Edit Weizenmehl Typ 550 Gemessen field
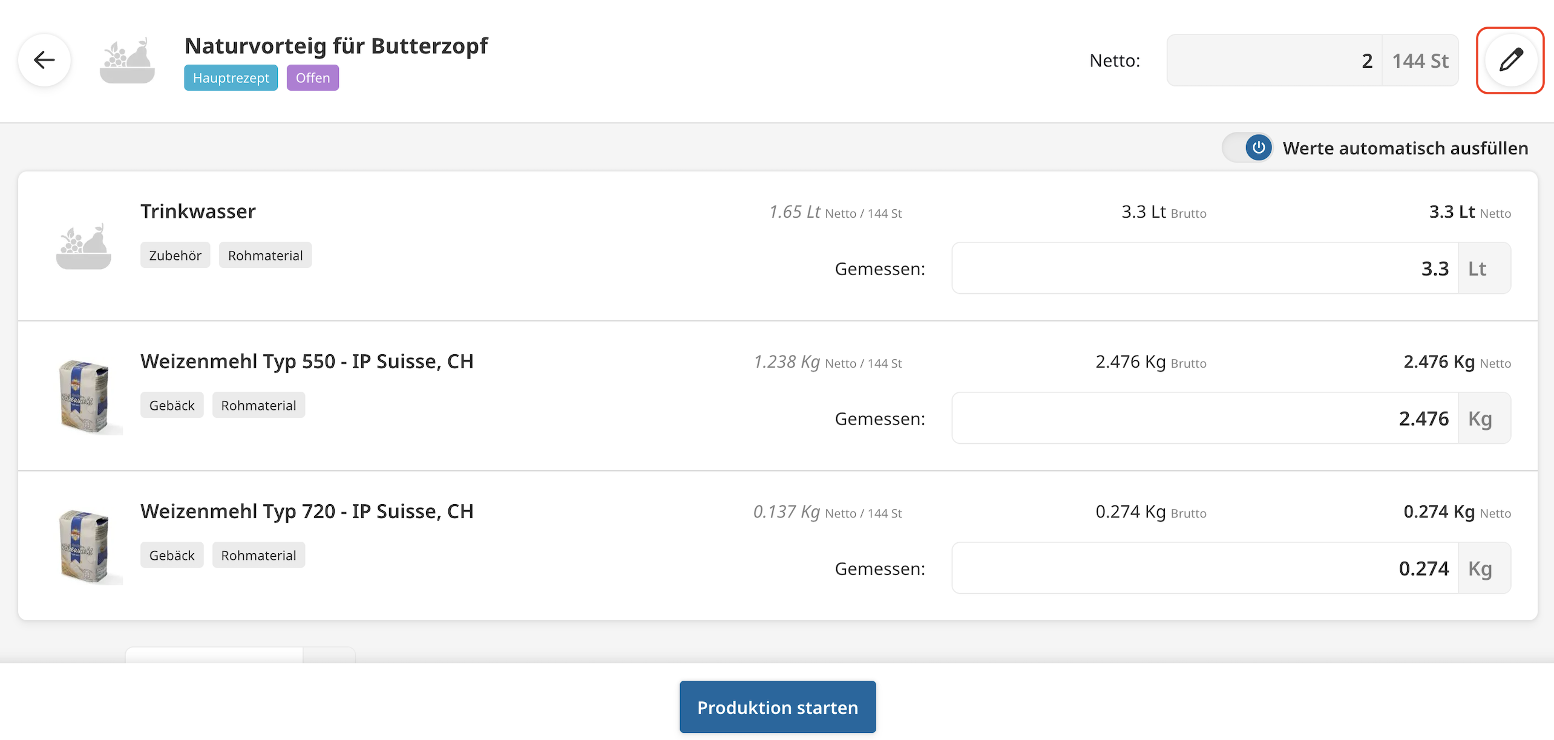This screenshot has width=1554, height=740. [1204, 418]
